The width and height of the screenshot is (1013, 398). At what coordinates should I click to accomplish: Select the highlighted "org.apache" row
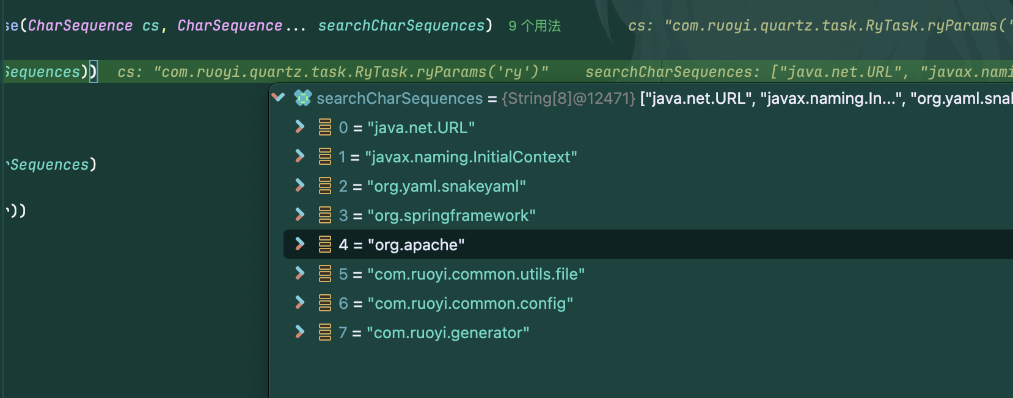[648, 244]
